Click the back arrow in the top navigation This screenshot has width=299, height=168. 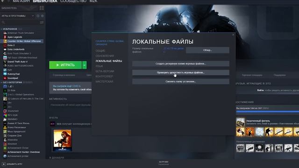pos(3,1)
